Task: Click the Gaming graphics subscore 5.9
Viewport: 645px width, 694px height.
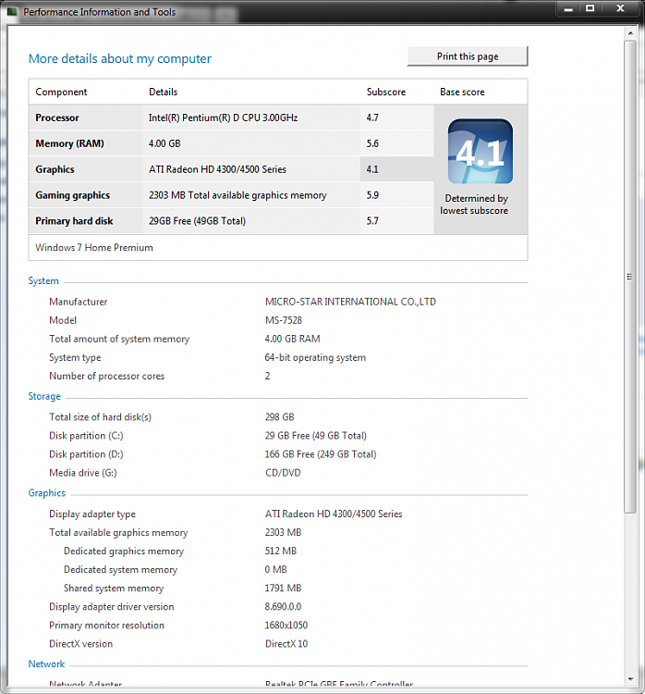Action: (372, 195)
